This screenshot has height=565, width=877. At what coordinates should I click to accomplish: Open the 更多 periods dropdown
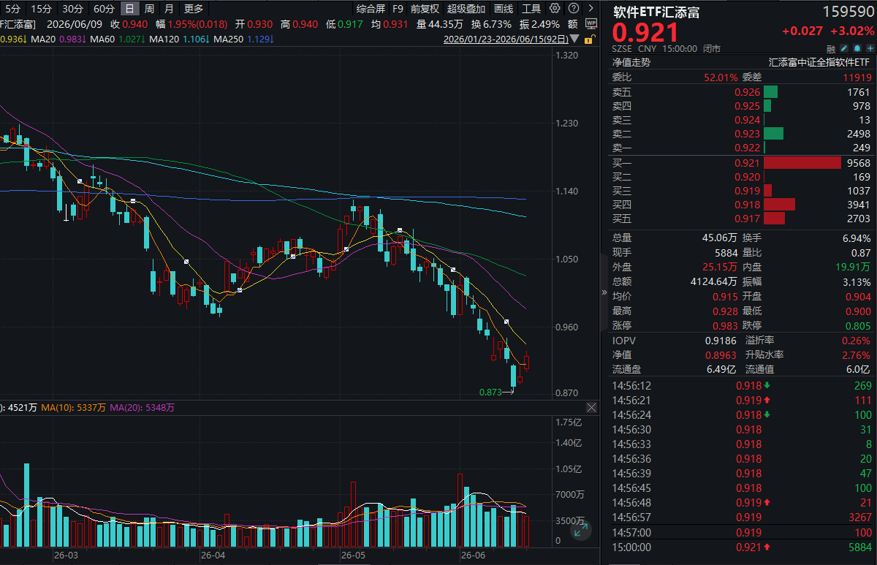194,9
